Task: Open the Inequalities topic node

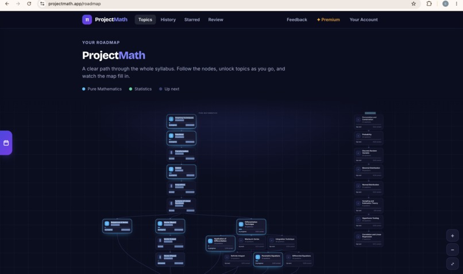Action: 182,189
